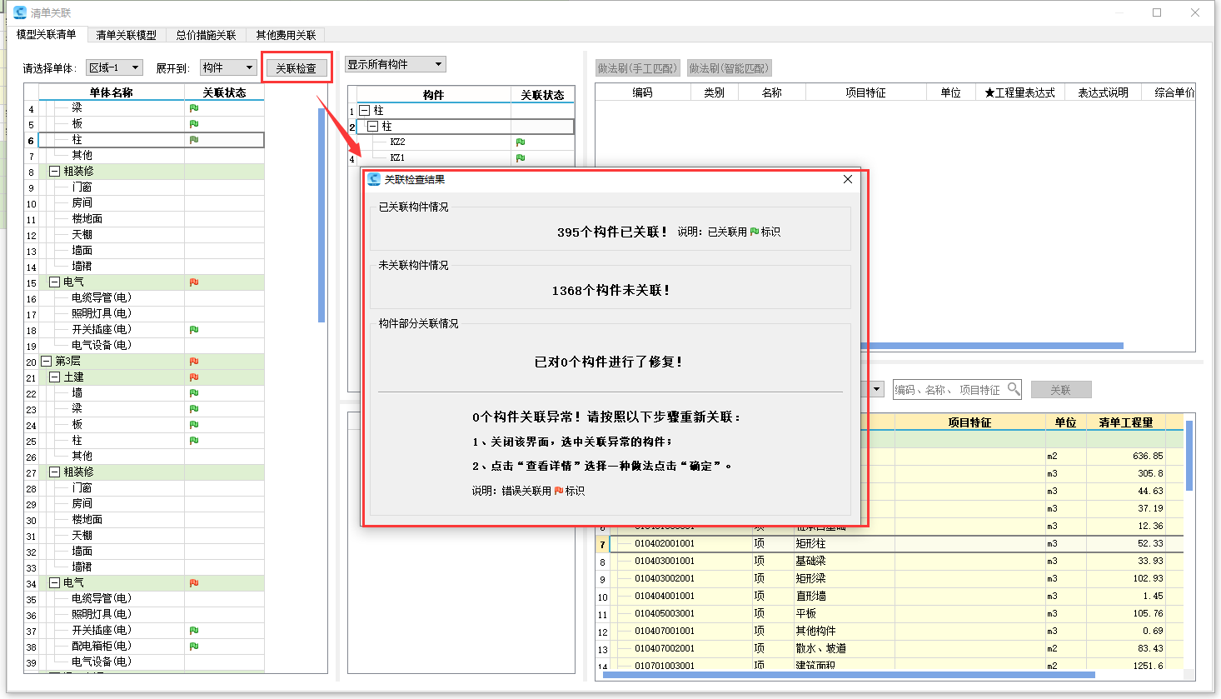Click the green flag in row 25 柱

point(194,441)
